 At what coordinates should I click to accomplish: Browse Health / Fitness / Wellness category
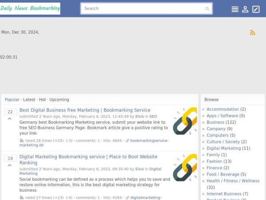click(x=233, y=181)
